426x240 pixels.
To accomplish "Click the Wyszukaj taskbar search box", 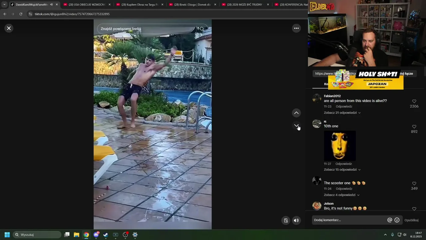I will point(37,235).
